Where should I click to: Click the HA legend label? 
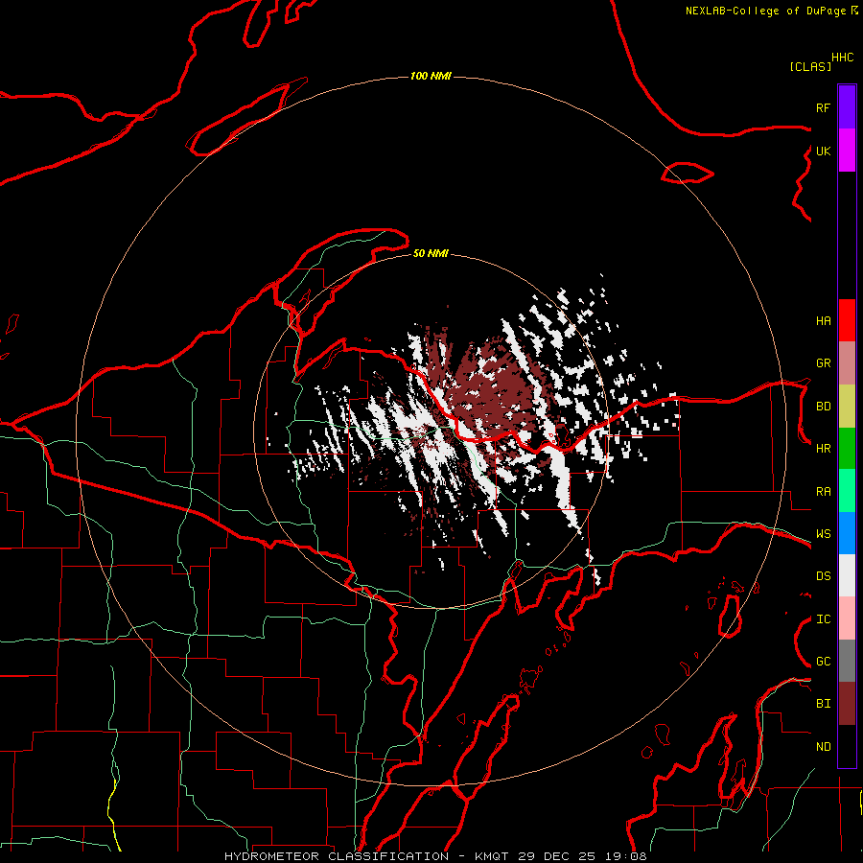[x=823, y=321]
